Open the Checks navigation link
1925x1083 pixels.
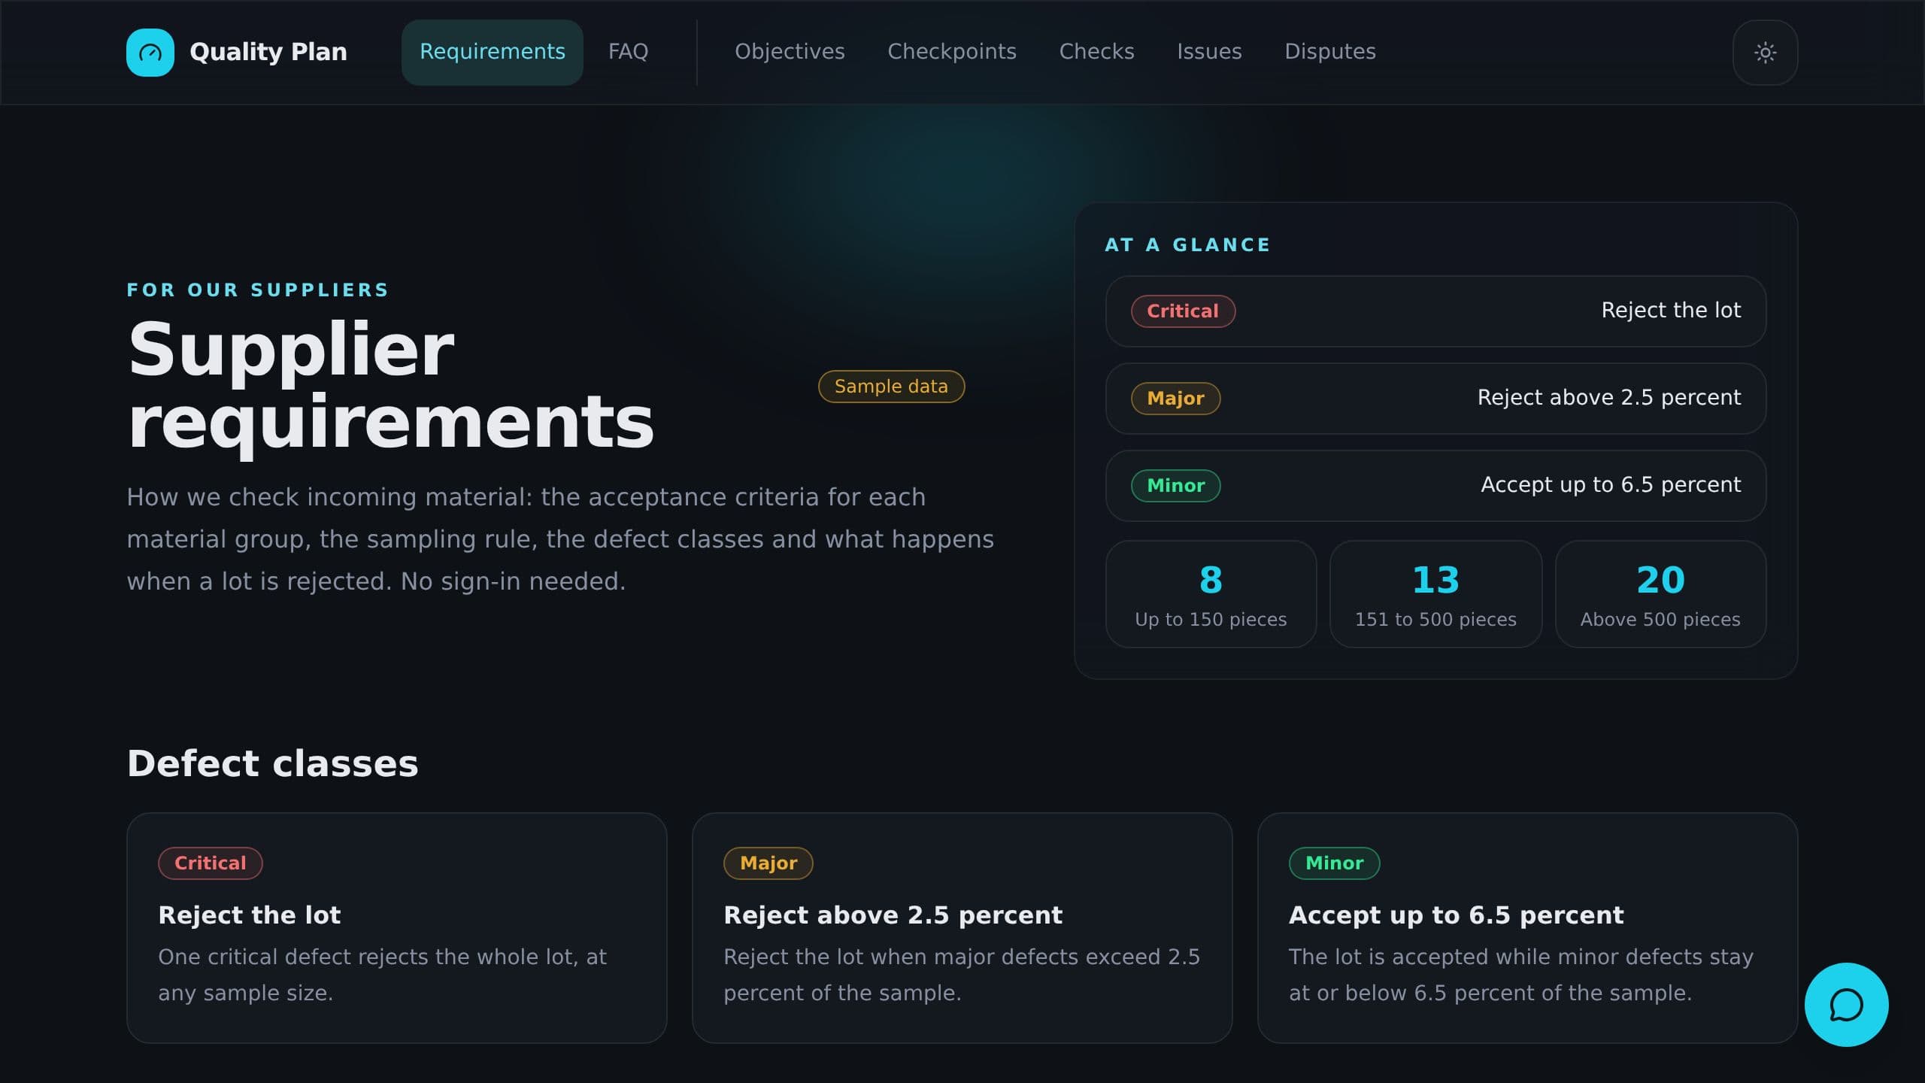click(x=1096, y=52)
